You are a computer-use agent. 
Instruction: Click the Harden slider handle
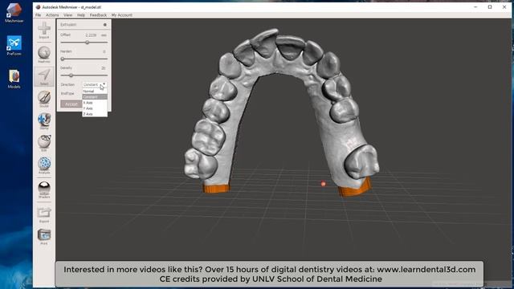tap(63, 59)
